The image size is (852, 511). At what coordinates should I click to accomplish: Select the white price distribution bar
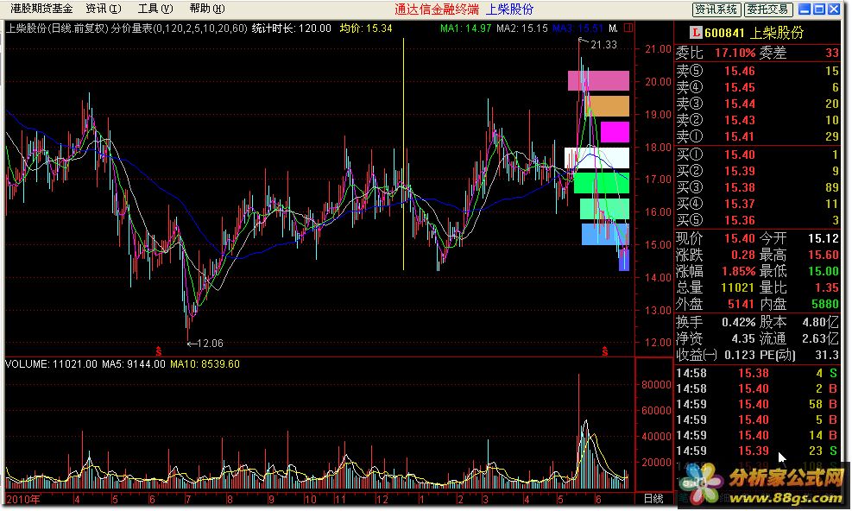point(596,158)
